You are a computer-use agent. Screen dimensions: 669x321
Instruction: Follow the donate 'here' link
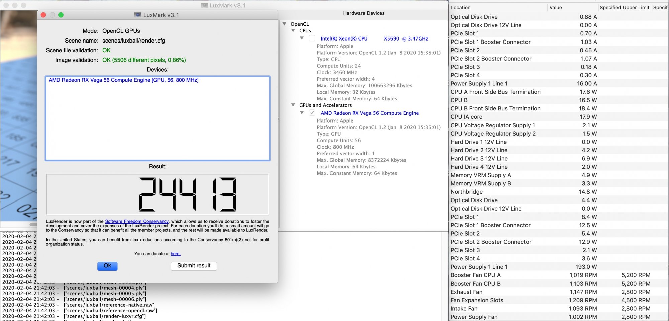click(x=175, y=254)
